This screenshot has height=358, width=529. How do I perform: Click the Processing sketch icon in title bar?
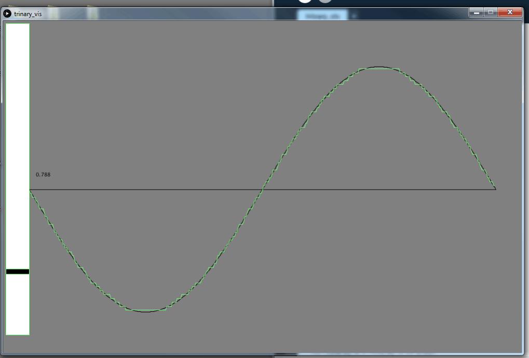coord(7,14)
